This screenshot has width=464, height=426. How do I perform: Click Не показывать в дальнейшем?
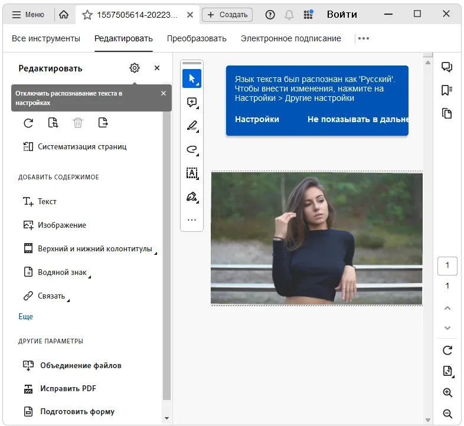click(x=358, y=119)
